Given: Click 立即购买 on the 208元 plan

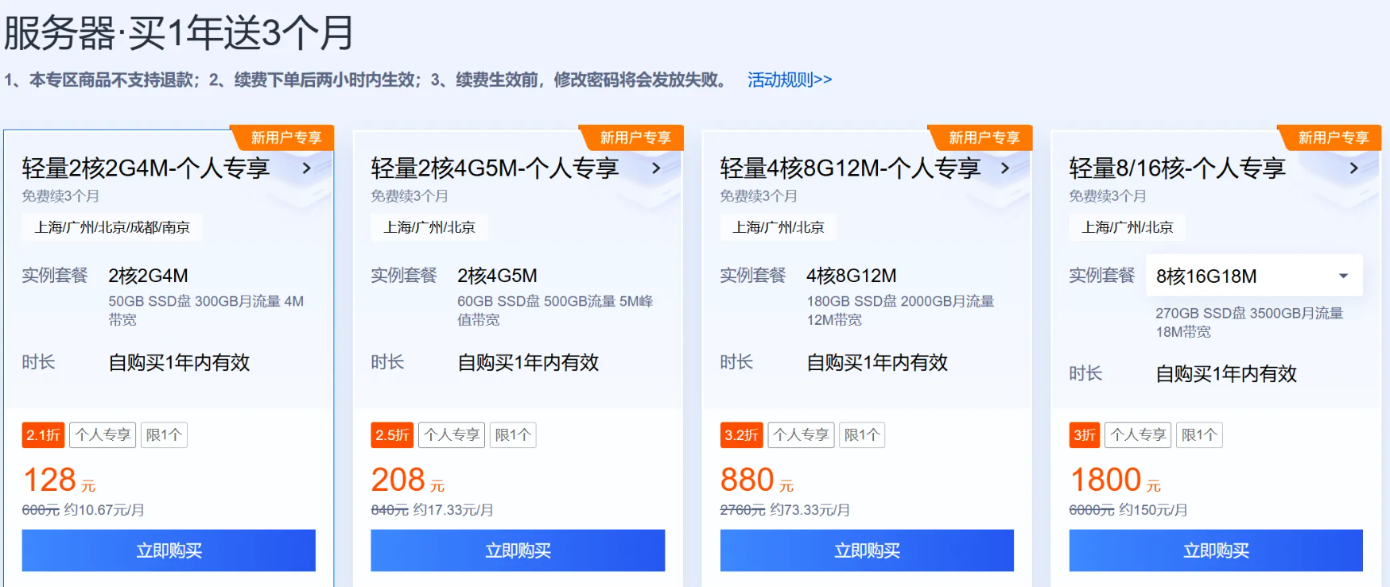Looking at the screenshot, I should [x=517, y=550].
